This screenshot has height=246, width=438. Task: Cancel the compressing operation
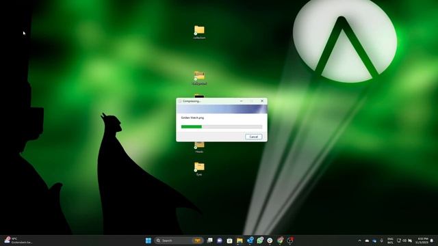click(x=254, y=137)
